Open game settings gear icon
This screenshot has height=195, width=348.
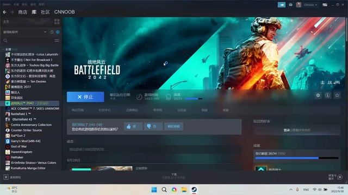pyautogui.click(x=318, y=95)
